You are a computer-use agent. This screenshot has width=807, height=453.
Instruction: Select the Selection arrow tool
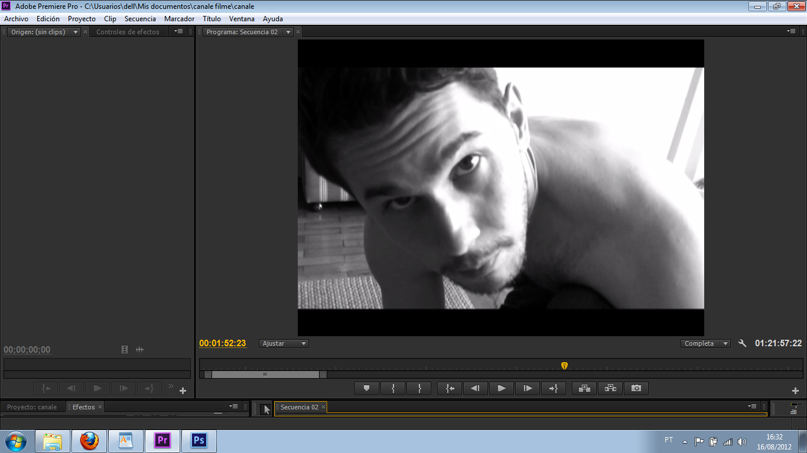coord(266,409)
